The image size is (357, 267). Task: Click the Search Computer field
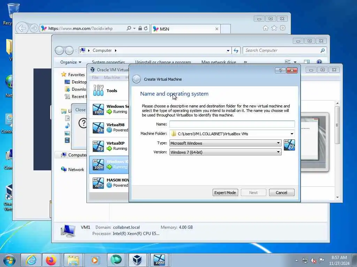(284, 50)
